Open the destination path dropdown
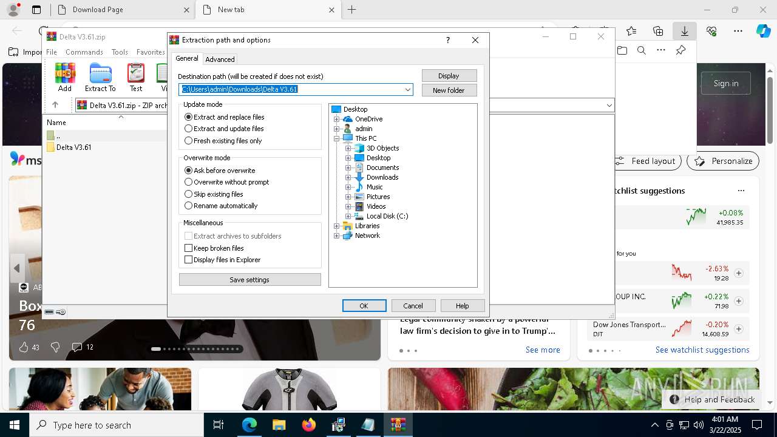 [408, 90]
